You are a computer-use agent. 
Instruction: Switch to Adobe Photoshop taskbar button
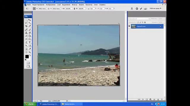click(x=49, y=104)
